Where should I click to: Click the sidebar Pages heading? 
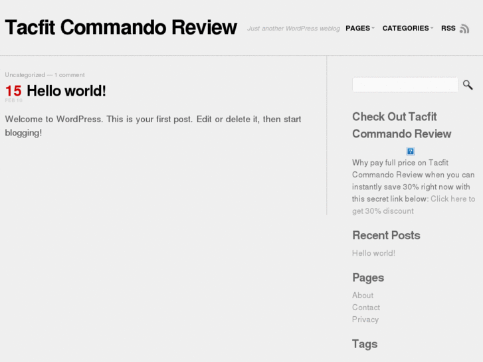pyautogui.click(x=368, y=278)
